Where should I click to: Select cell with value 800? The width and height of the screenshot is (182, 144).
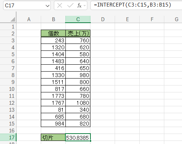pyautogui.click(x=78, y=82)
